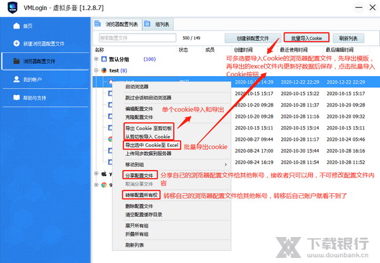
Task: Click profile icon in the 2020-08-24 17:00 row
Action: pyautogui.click(x=110, y=151)
